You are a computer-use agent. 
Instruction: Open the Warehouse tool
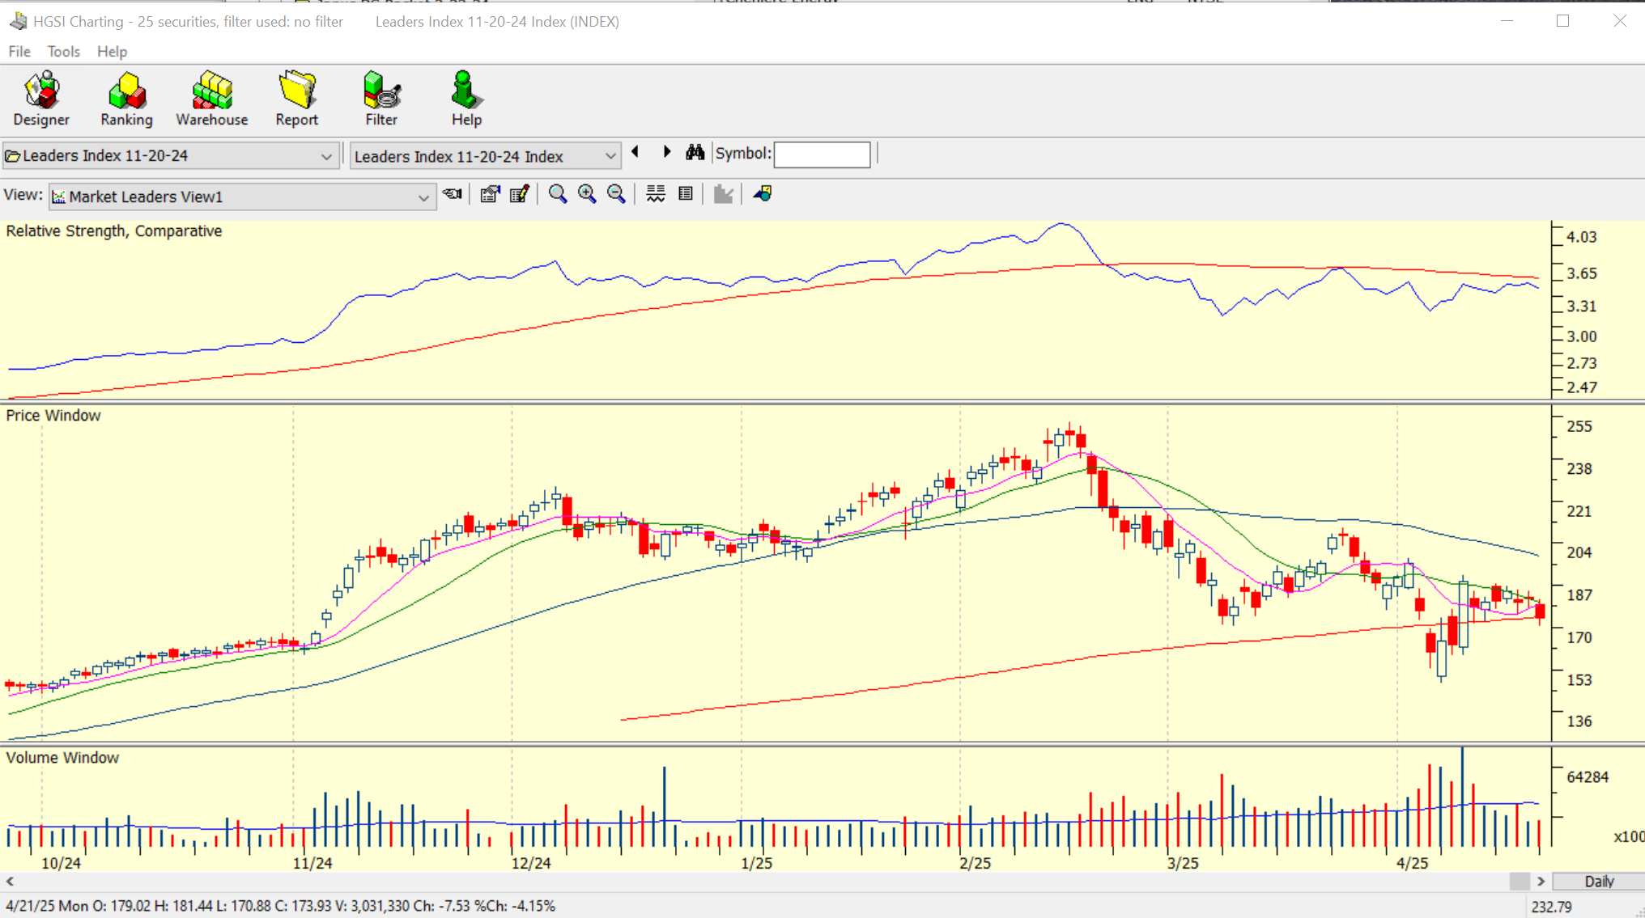coord(212,99)
